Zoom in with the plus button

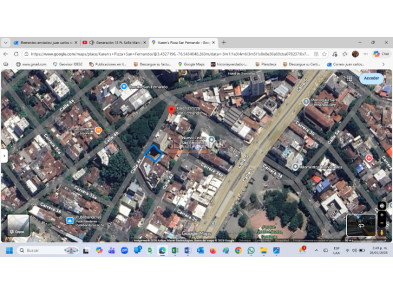coord(382,215)
